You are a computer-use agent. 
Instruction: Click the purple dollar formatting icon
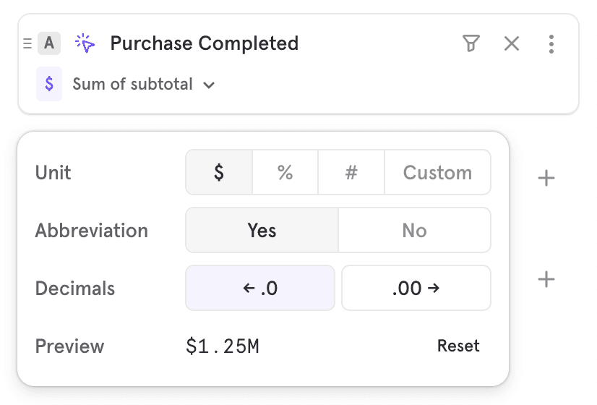pos(49,84)
